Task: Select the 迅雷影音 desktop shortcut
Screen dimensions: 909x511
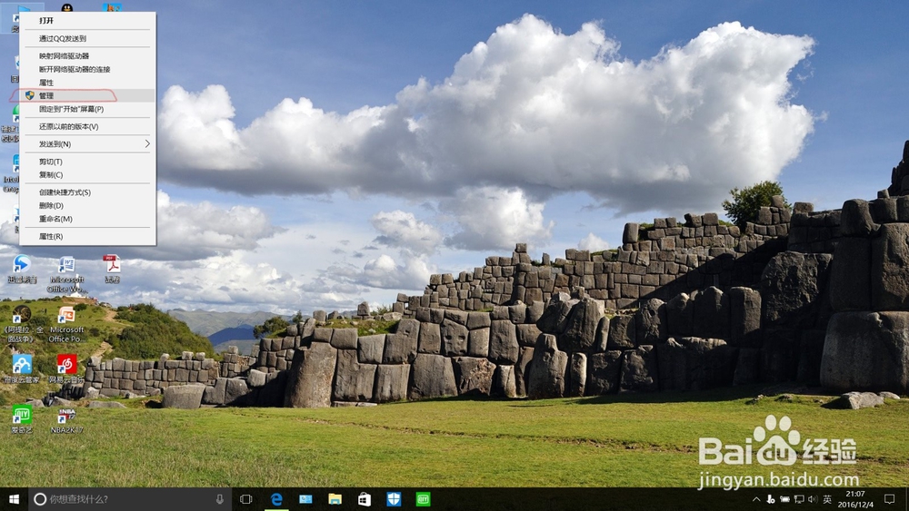Action: tap(22, 269)
